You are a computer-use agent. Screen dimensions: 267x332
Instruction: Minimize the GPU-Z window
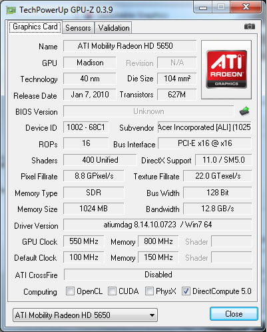(x=203, y=7)
